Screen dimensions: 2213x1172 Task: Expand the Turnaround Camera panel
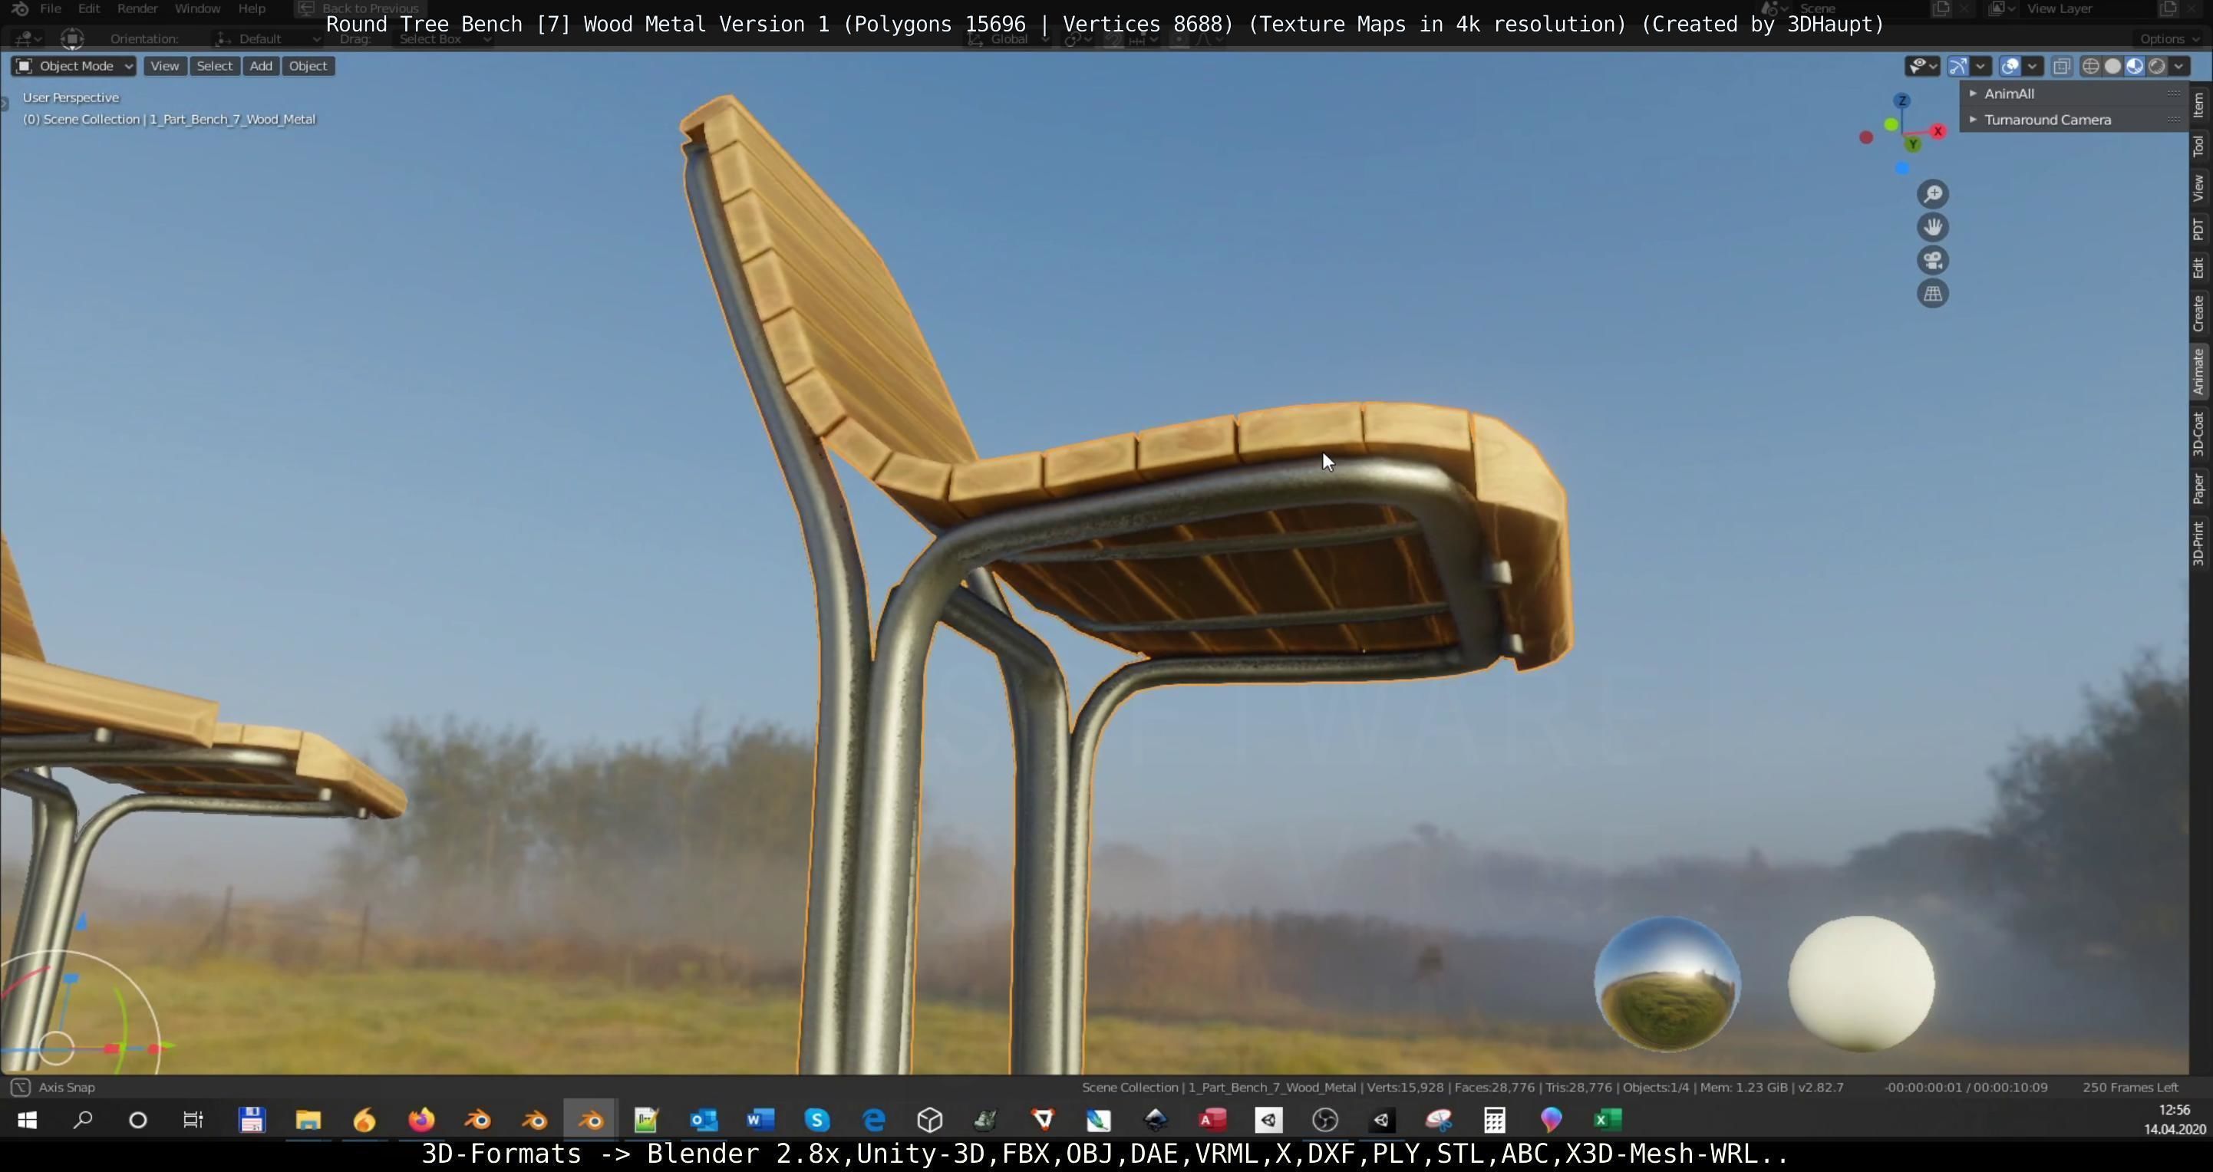[x=2046, y=120]
